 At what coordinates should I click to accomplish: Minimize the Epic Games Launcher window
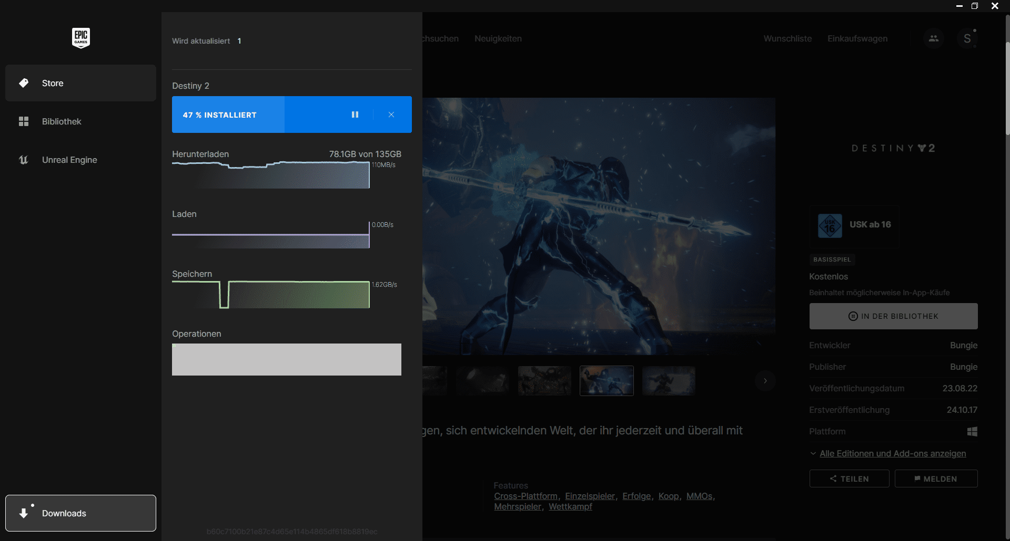point(959,6)
